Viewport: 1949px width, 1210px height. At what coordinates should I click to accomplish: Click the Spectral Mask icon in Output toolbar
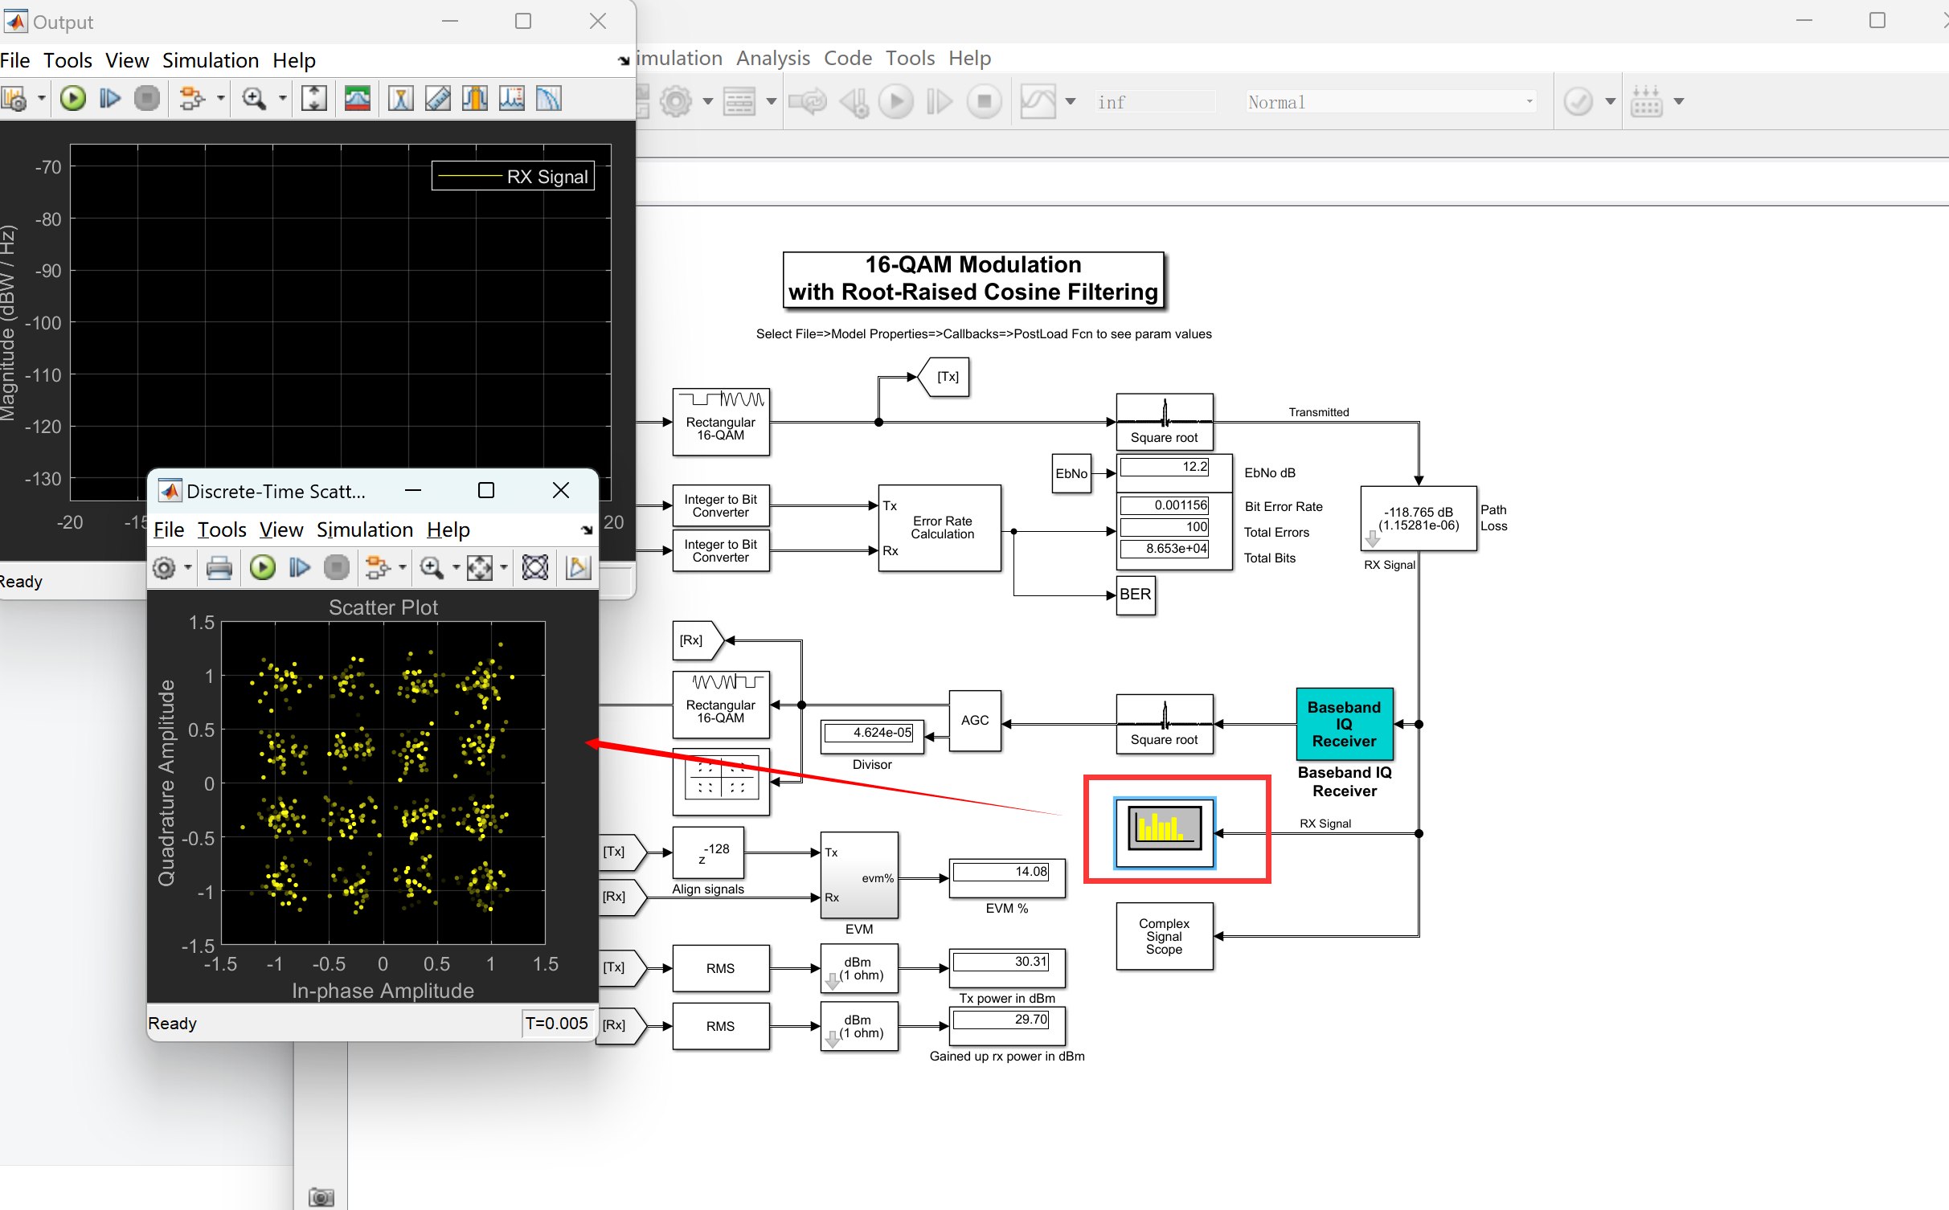click(x=358, y=99)
